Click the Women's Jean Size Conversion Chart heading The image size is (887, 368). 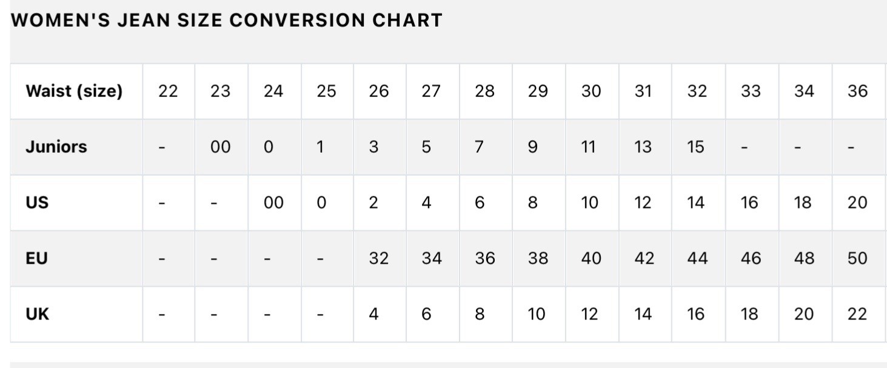click(227, 21)
